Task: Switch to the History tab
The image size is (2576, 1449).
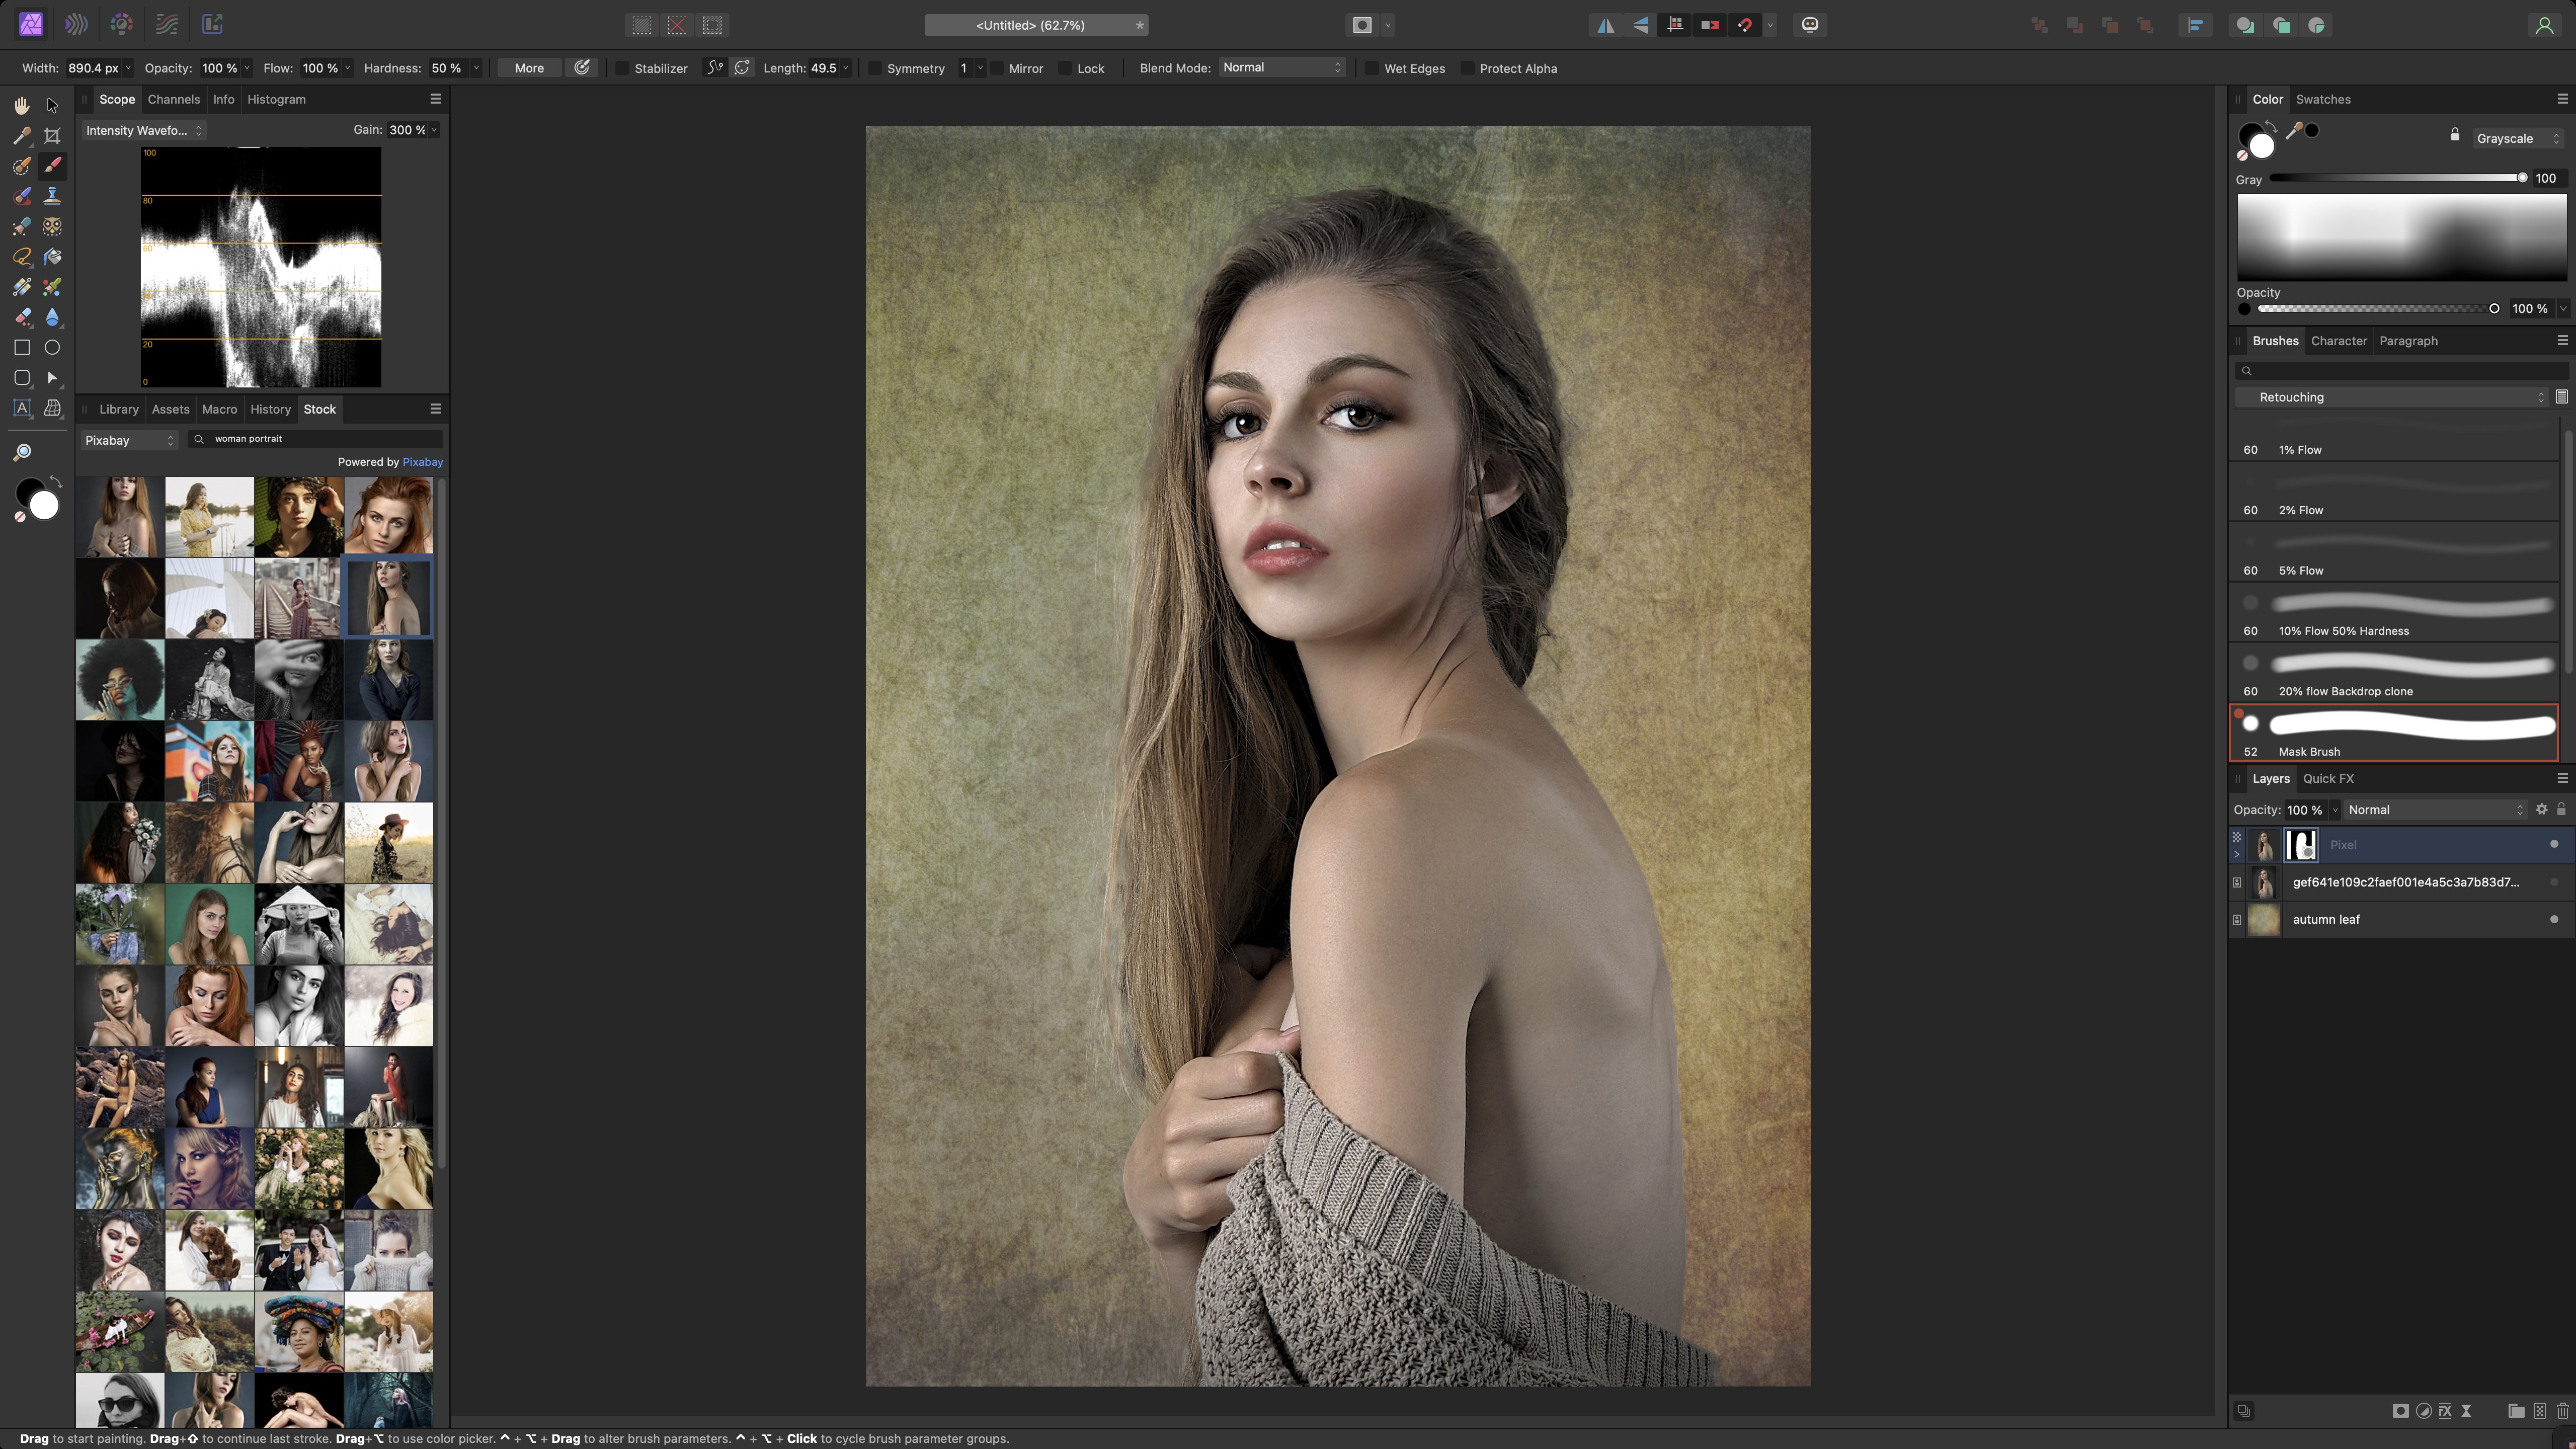Action: (270, 409)
